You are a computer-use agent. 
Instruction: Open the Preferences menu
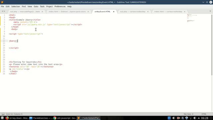coord(60,7)
